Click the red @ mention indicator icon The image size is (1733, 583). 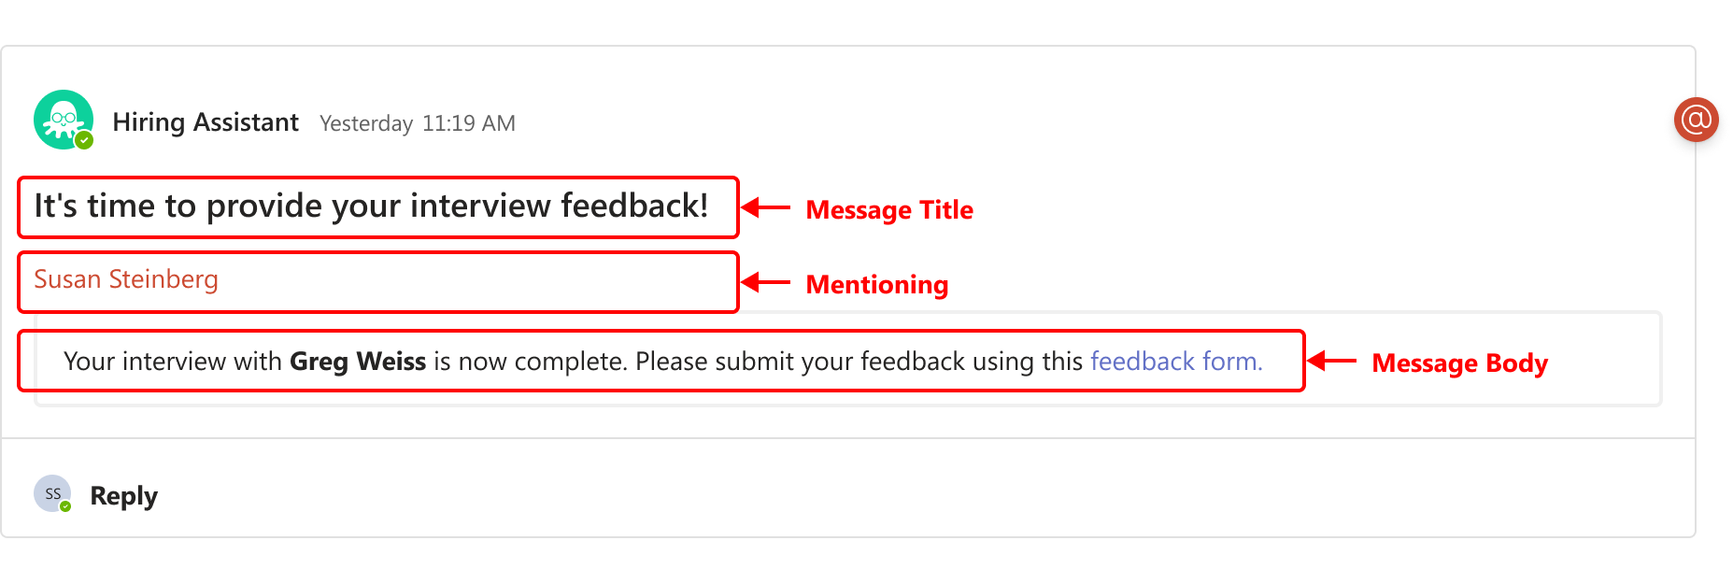pos(1696,120)
